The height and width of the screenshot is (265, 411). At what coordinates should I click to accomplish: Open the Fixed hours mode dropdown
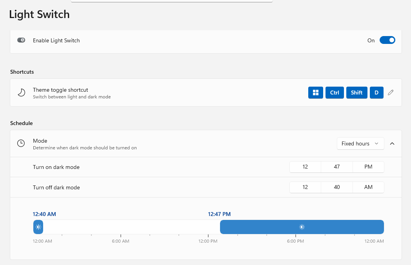(x=360, y=143)
